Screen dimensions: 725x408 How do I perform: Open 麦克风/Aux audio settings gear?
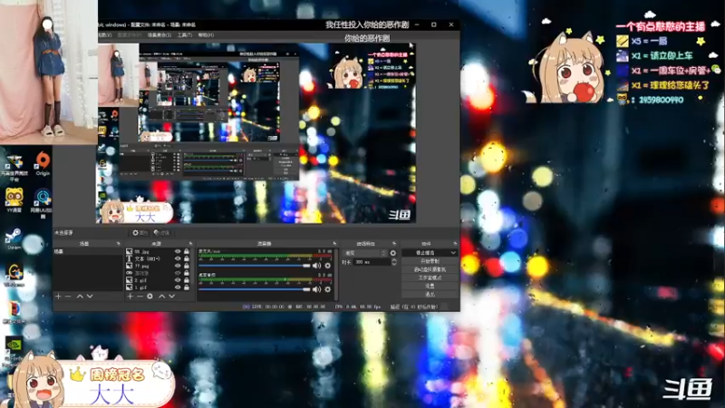(328, 266)
